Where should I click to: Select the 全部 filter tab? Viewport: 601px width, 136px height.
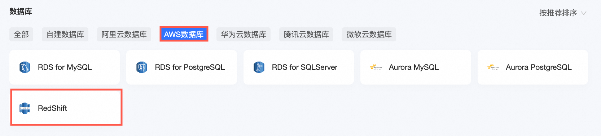(x=21, y=35)
